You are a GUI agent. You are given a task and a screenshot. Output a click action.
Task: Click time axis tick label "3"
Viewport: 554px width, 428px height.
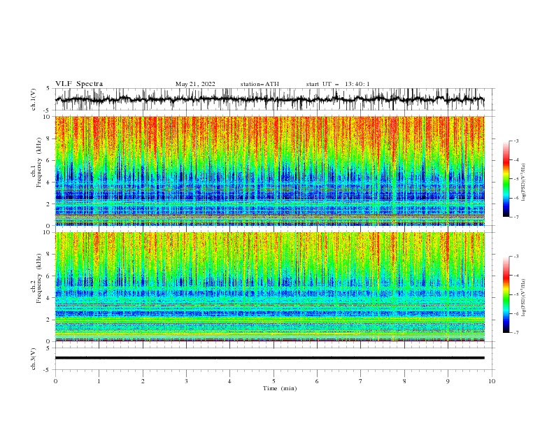(186, 381)
